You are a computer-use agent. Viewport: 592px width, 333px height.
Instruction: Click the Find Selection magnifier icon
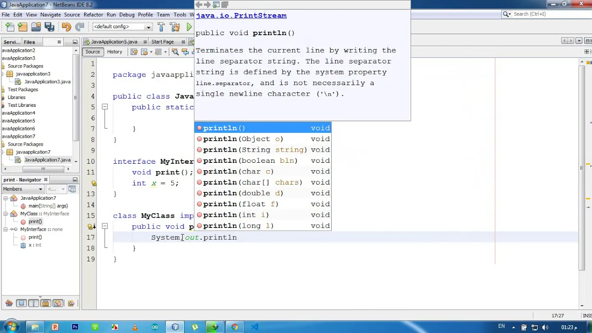[175, 52]
